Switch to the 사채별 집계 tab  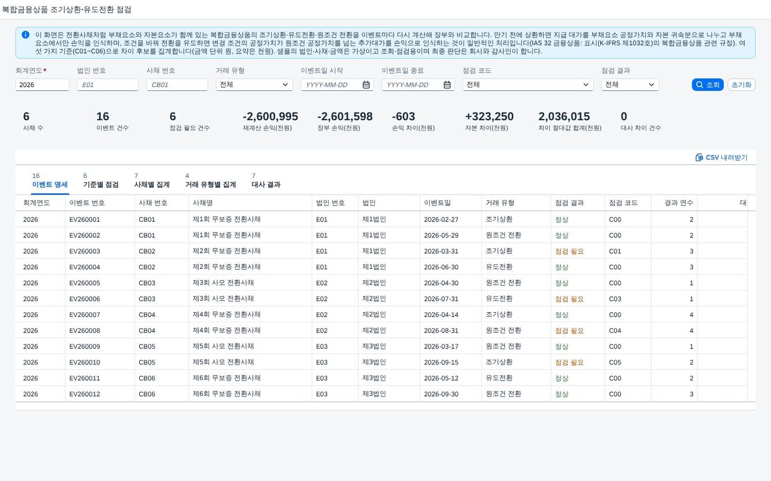pyautogui.click(x=152, y=181)
